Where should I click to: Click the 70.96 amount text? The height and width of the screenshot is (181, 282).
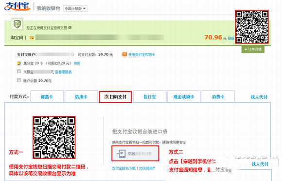click(x=213, y=37)
